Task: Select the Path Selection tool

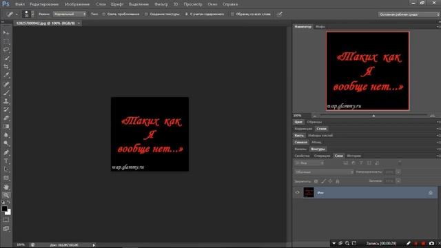Action: (6, 169)
